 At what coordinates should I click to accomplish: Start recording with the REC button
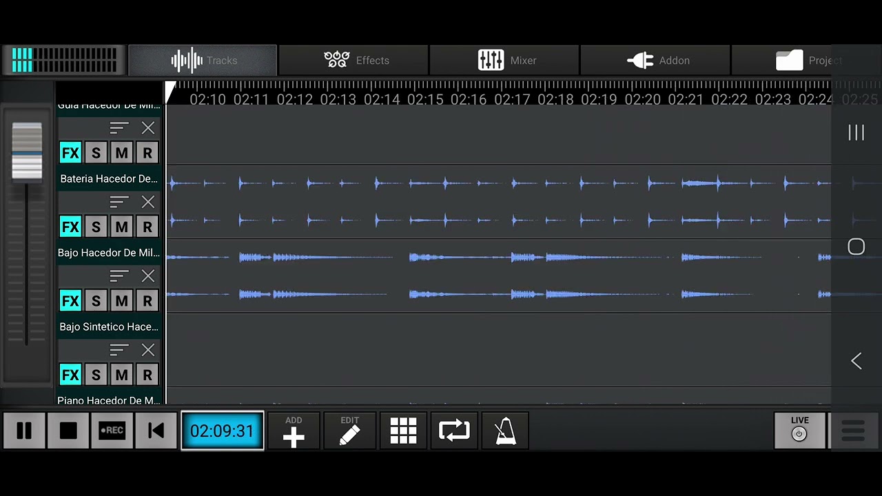(112, 431)
